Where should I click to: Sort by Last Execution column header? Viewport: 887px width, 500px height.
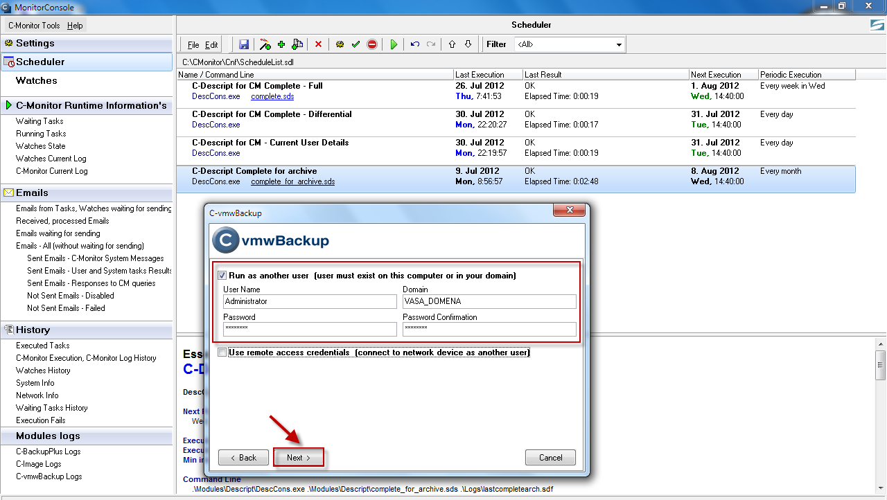(x=489, y=74)
